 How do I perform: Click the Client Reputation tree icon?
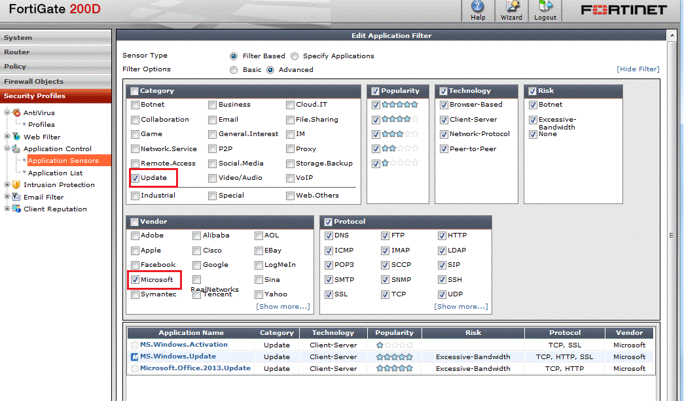point(16,209)
